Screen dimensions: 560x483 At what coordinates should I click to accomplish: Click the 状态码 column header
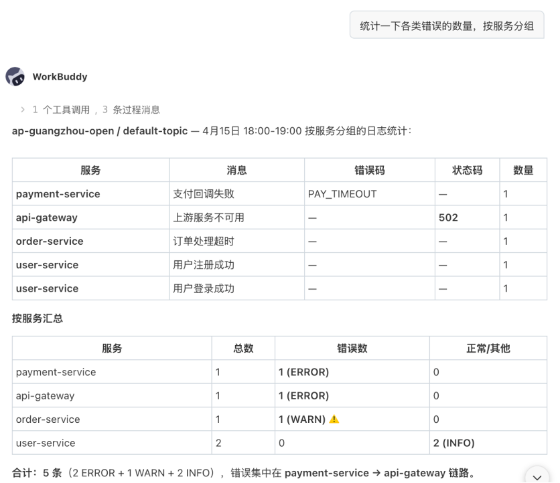467,170
